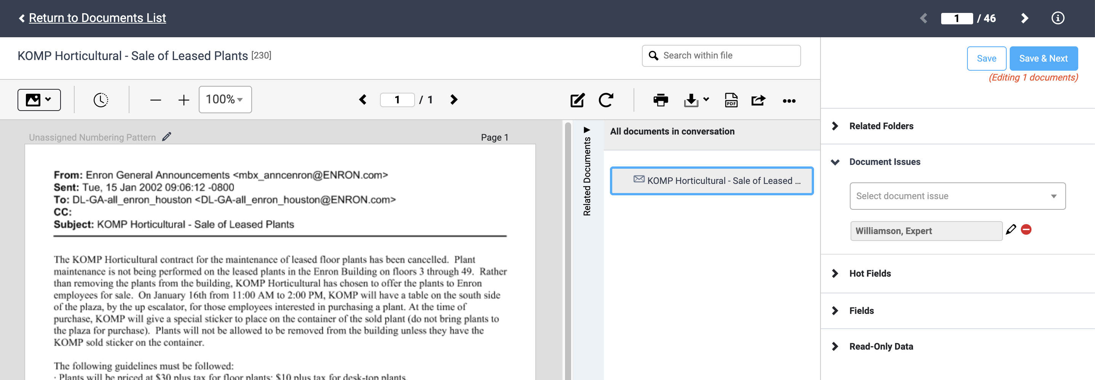
Task: Click the document number field of 46
Action: 957,18
